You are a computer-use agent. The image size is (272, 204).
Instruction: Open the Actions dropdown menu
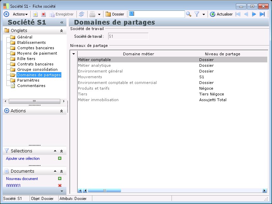click(20, 14)
